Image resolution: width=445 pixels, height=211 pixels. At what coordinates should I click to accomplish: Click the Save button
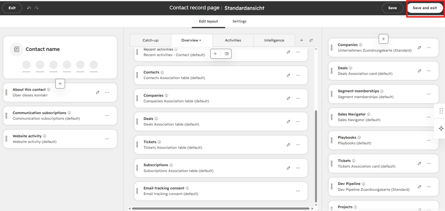tap(392, 8)
